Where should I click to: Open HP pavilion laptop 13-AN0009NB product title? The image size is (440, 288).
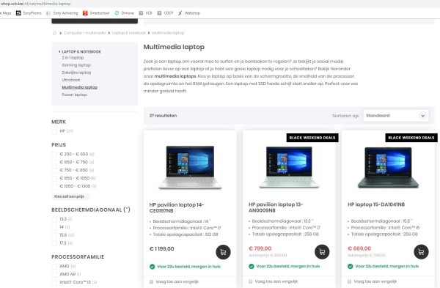(x=276, y=207)
